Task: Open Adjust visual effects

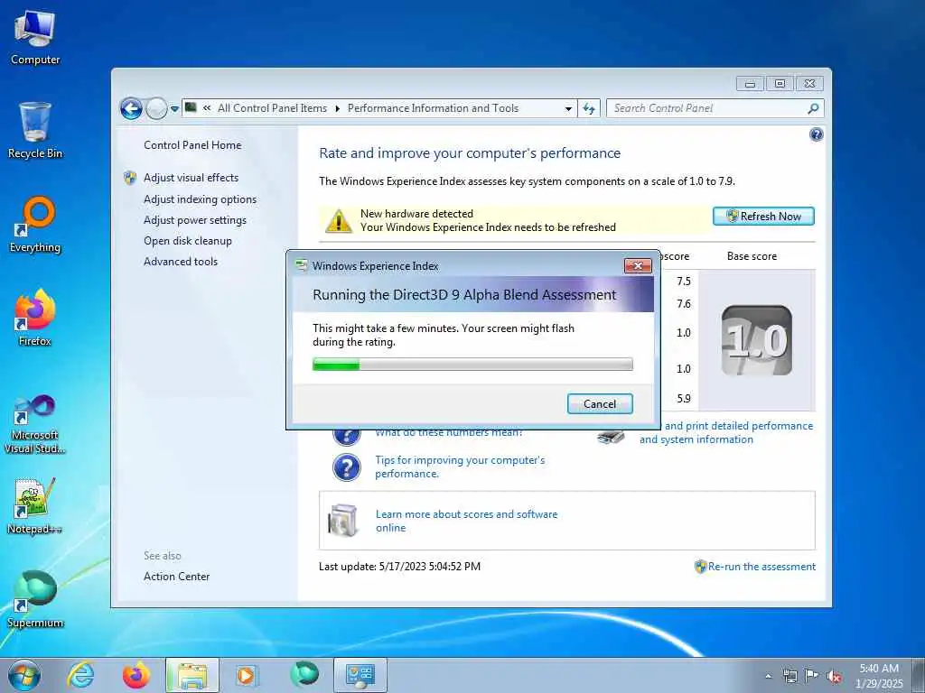Action: pyautogui.click(x=192, y=178)
